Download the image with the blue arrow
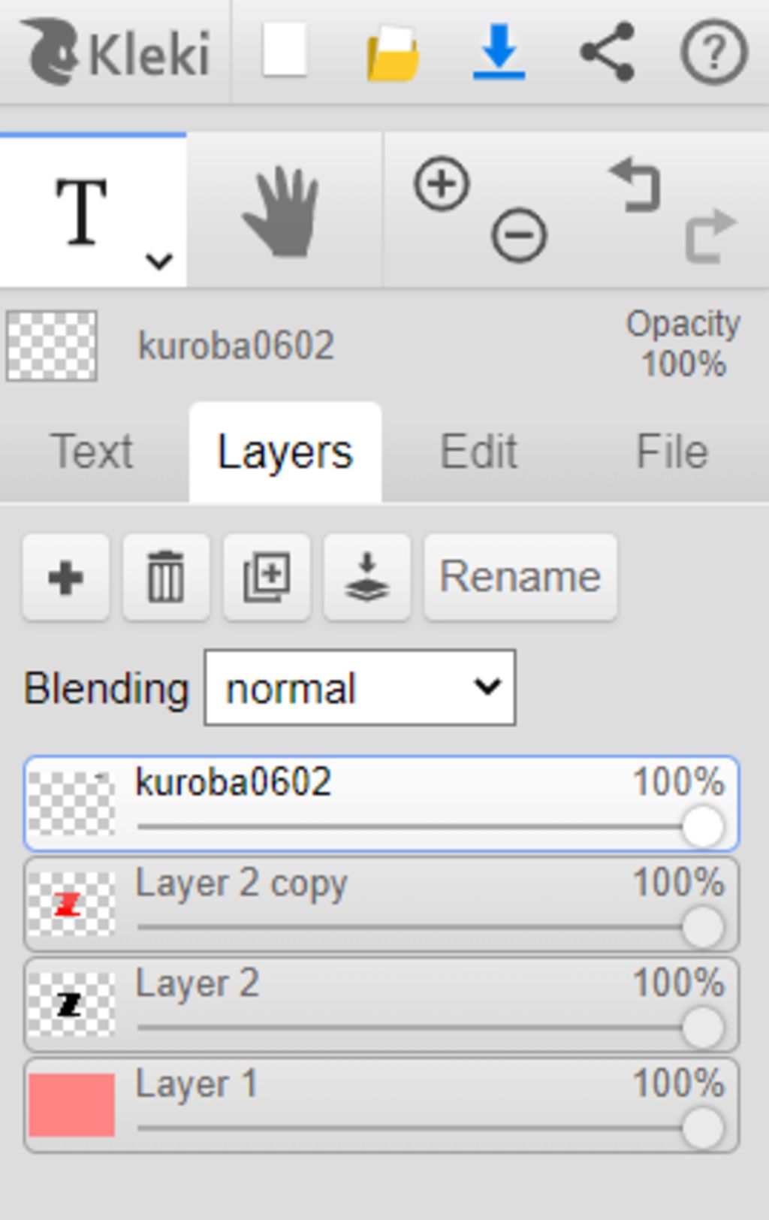This screenshot has width=769, height=1220. point(499,51)
